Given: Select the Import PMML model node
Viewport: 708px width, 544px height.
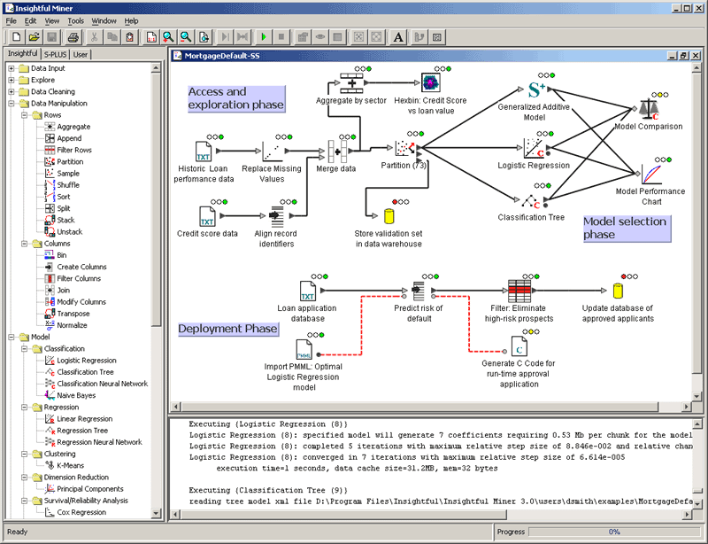Looking at the screenshot, I should click(304, 349).
